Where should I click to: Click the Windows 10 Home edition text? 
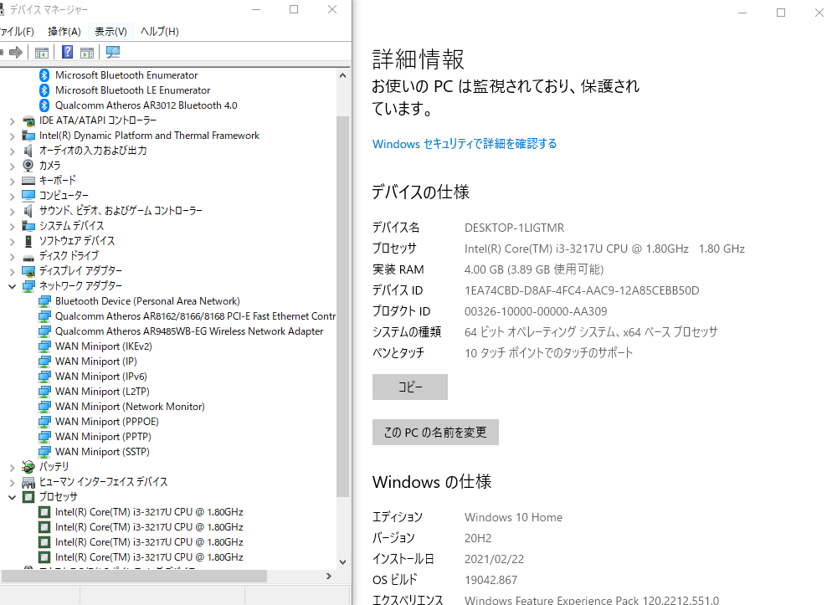click(513, 517)
